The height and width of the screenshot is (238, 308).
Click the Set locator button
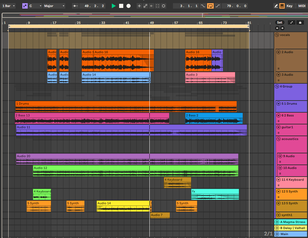pyautogui.click(x=279, y=23)
